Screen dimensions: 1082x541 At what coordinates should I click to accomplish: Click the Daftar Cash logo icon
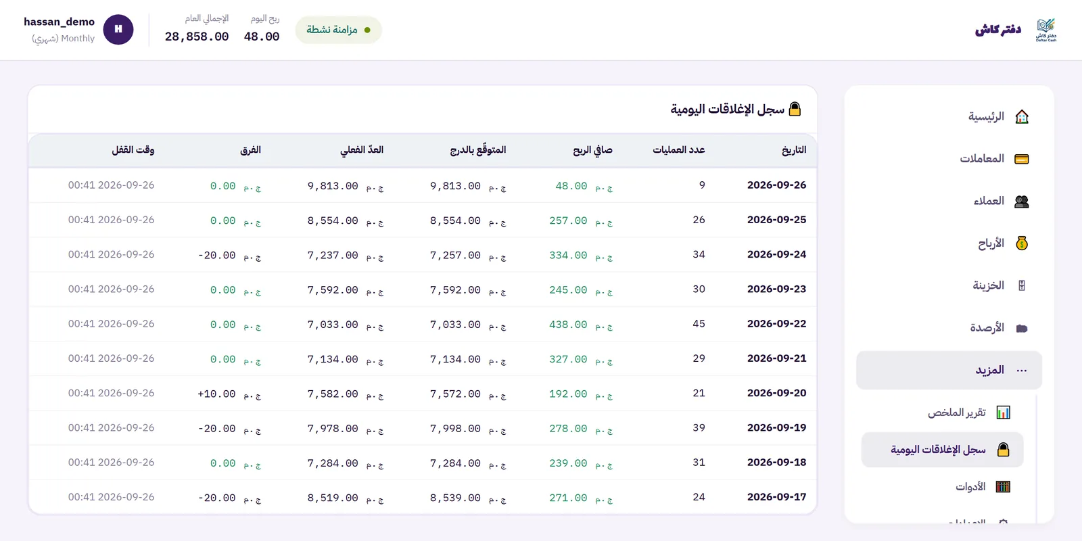[x=1046, y=30]
